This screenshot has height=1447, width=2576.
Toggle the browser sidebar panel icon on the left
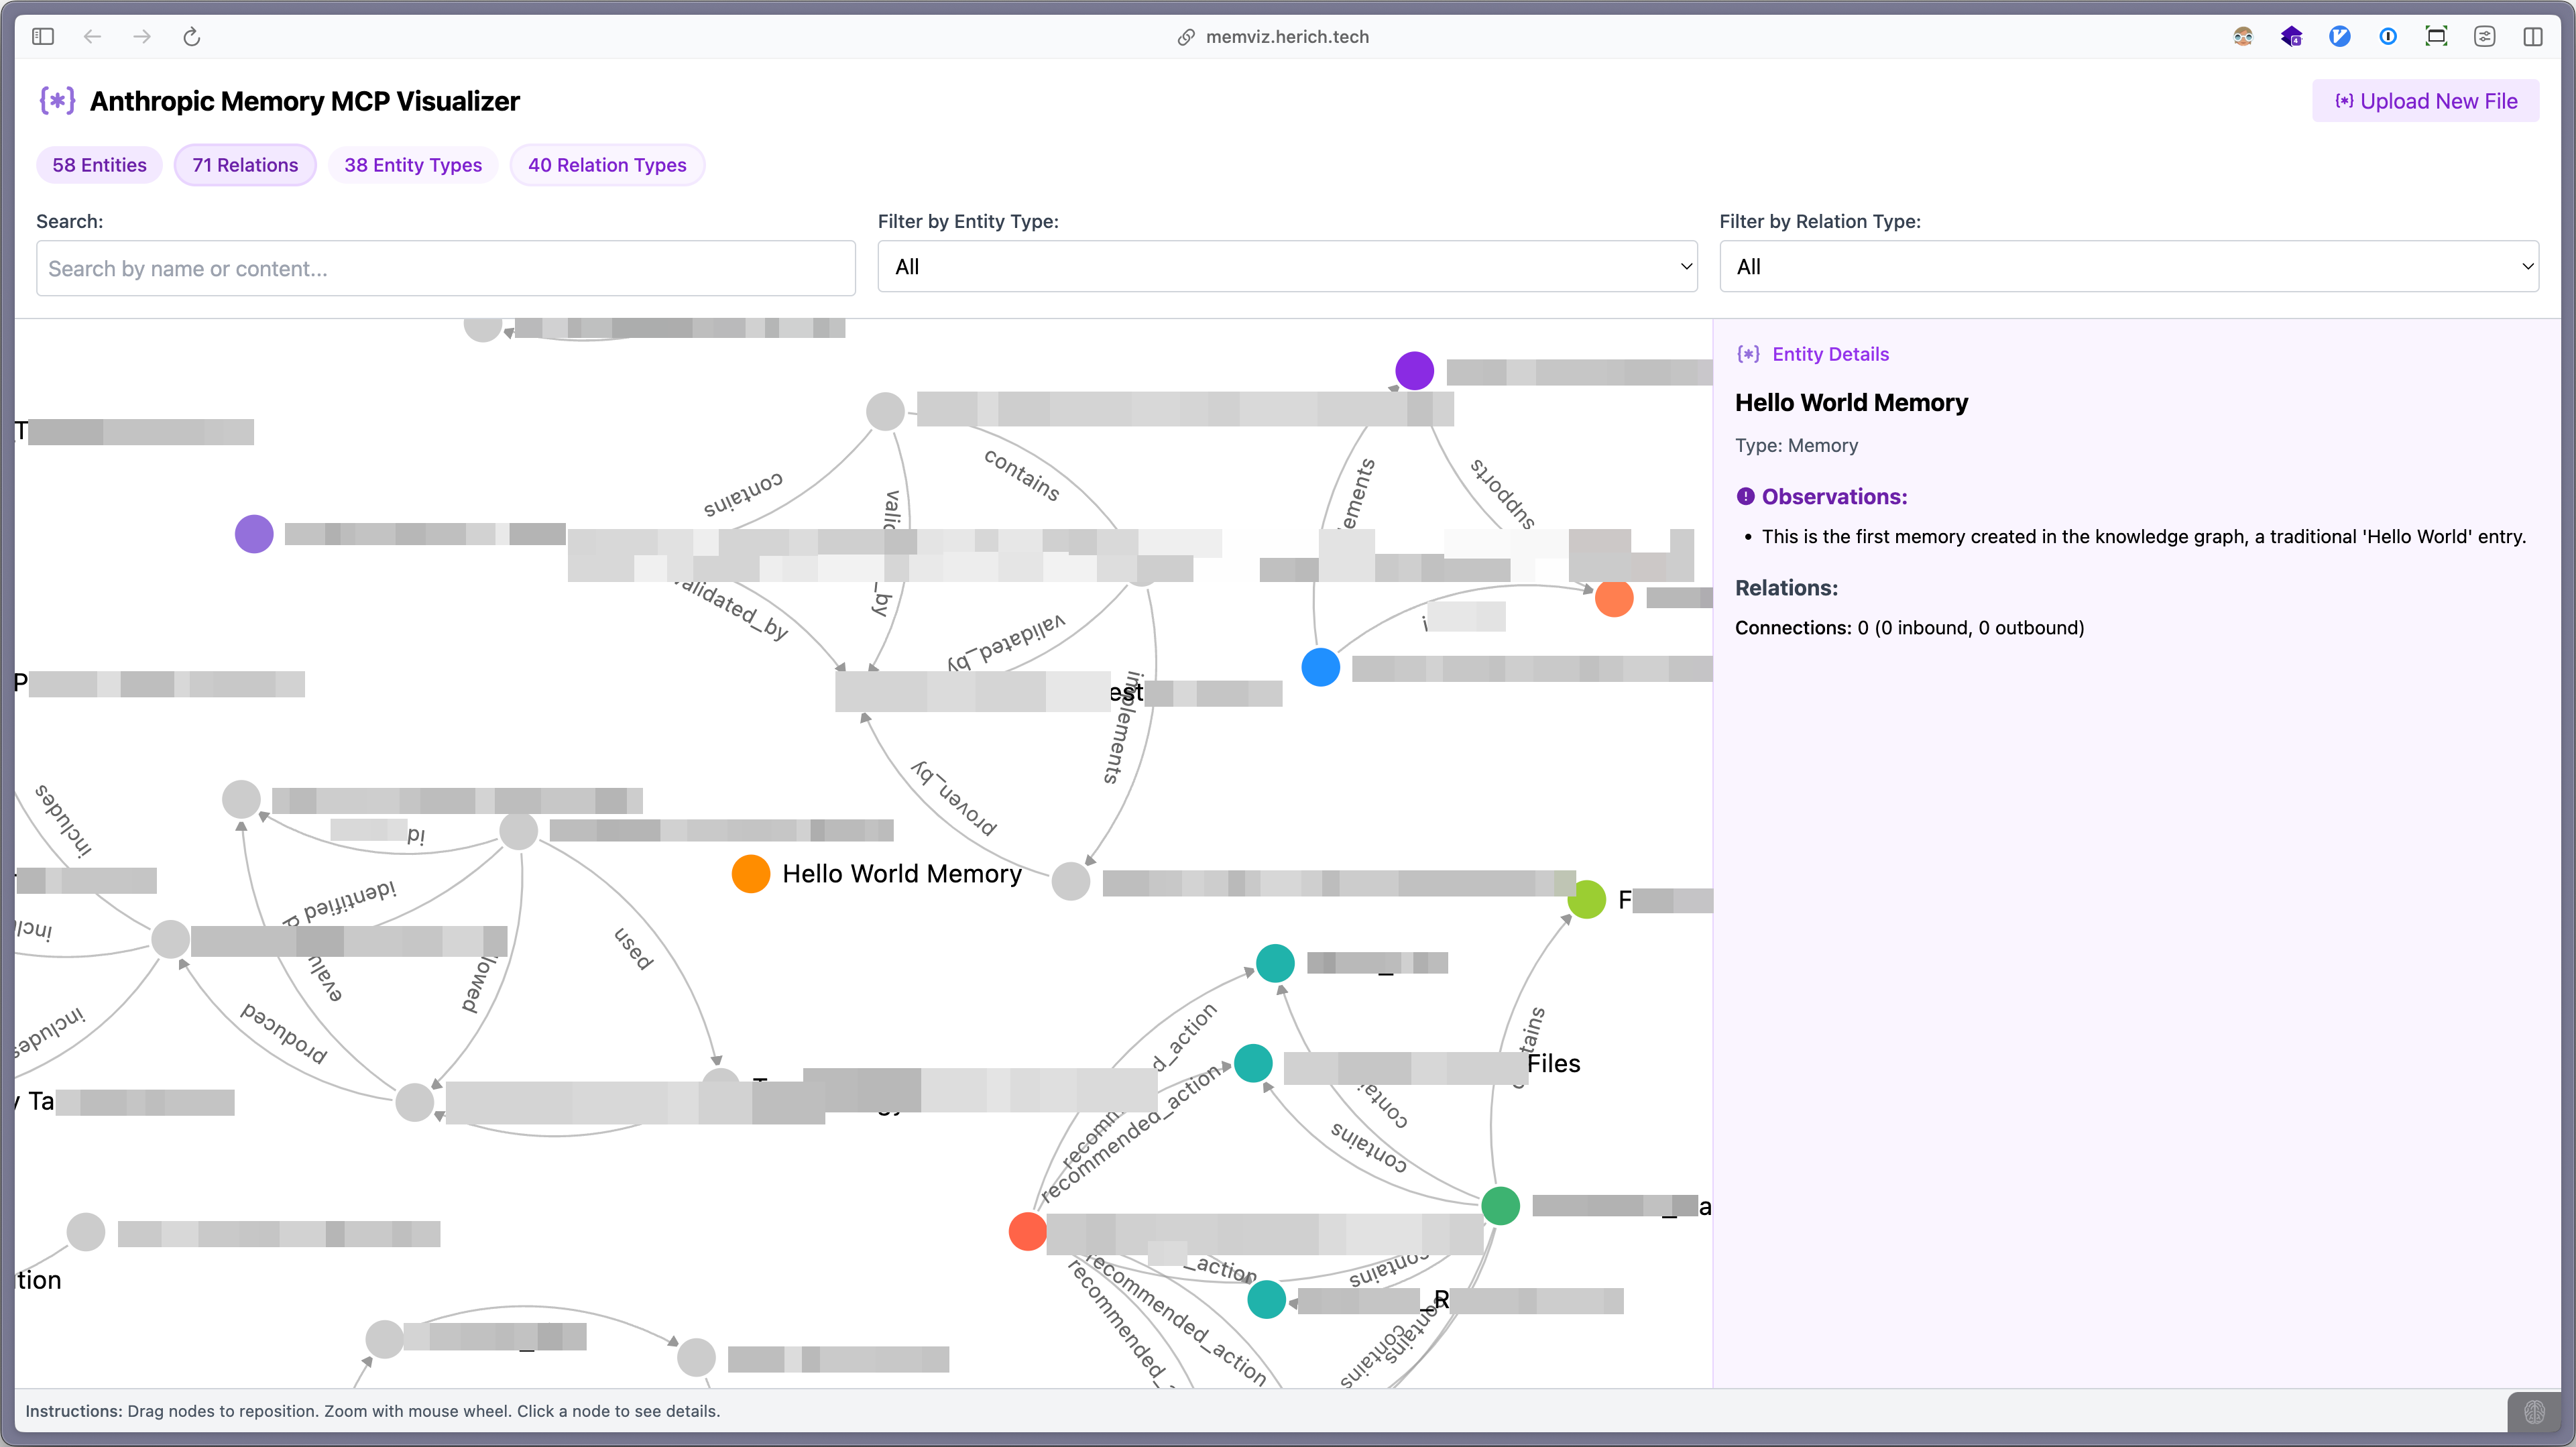[43, 36]
